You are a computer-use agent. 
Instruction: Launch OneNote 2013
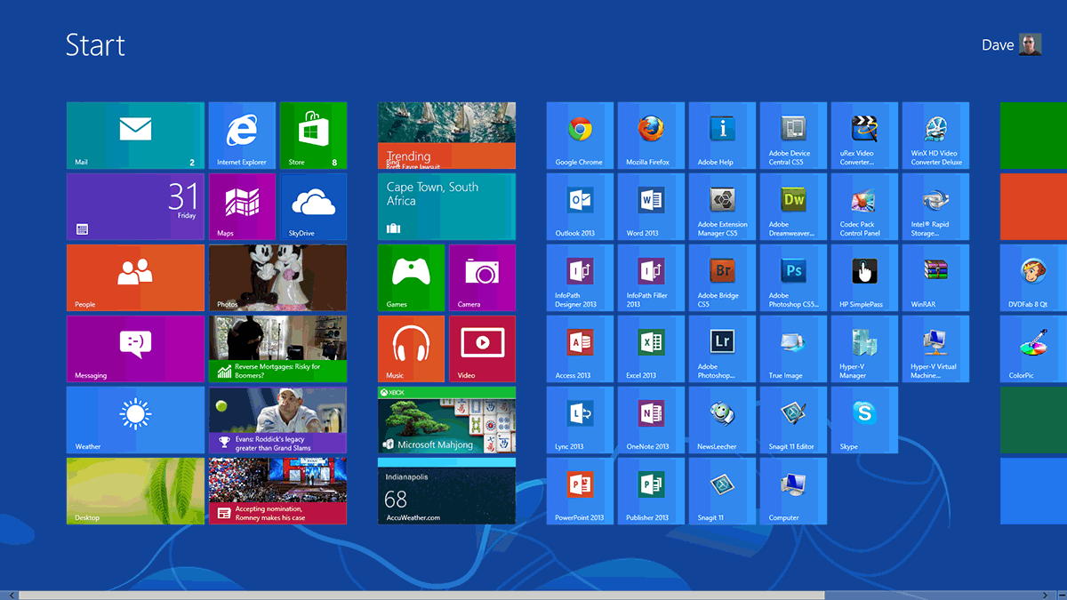click(x=651, y=420)
